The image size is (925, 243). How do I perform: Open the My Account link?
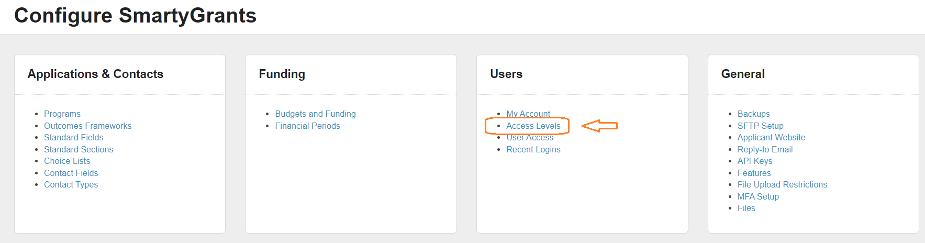click(528, 113)
